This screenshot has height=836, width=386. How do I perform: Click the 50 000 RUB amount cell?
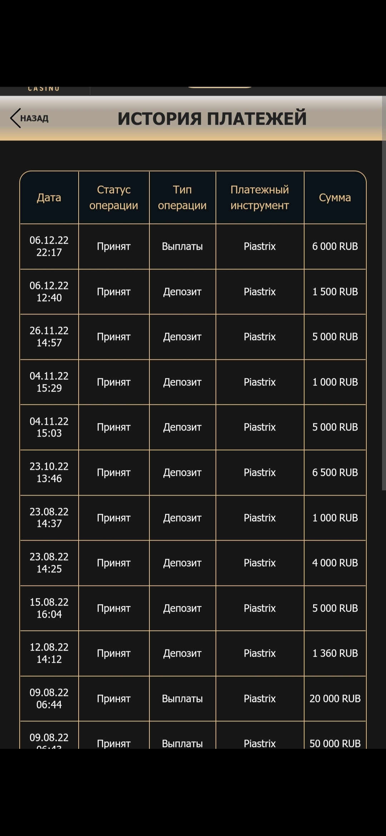coord(335,735)
